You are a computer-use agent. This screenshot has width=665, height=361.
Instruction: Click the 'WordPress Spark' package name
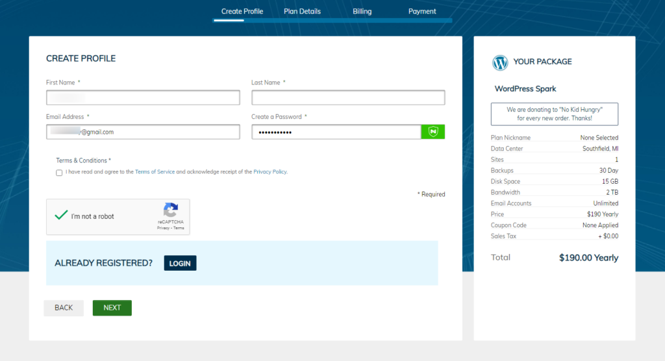coord(525,89)
